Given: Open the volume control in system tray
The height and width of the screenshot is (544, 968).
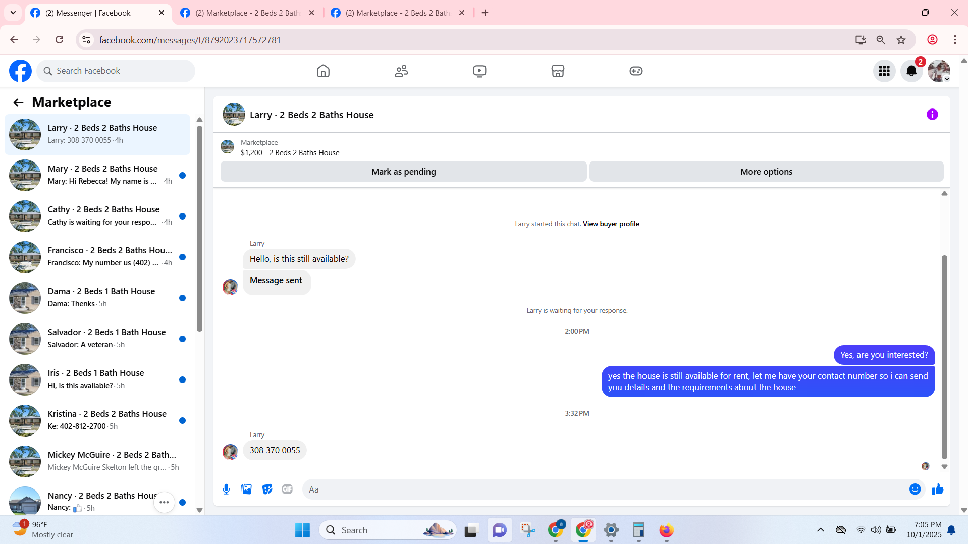Looking at the screenshot, I should [876, 530].
